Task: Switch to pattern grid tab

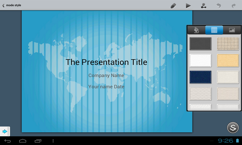Action: tap(214, 30)
